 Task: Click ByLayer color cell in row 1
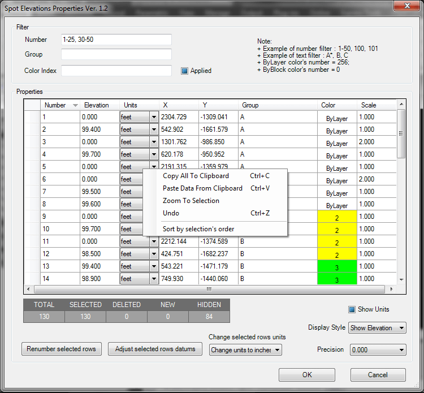(337, 118)
